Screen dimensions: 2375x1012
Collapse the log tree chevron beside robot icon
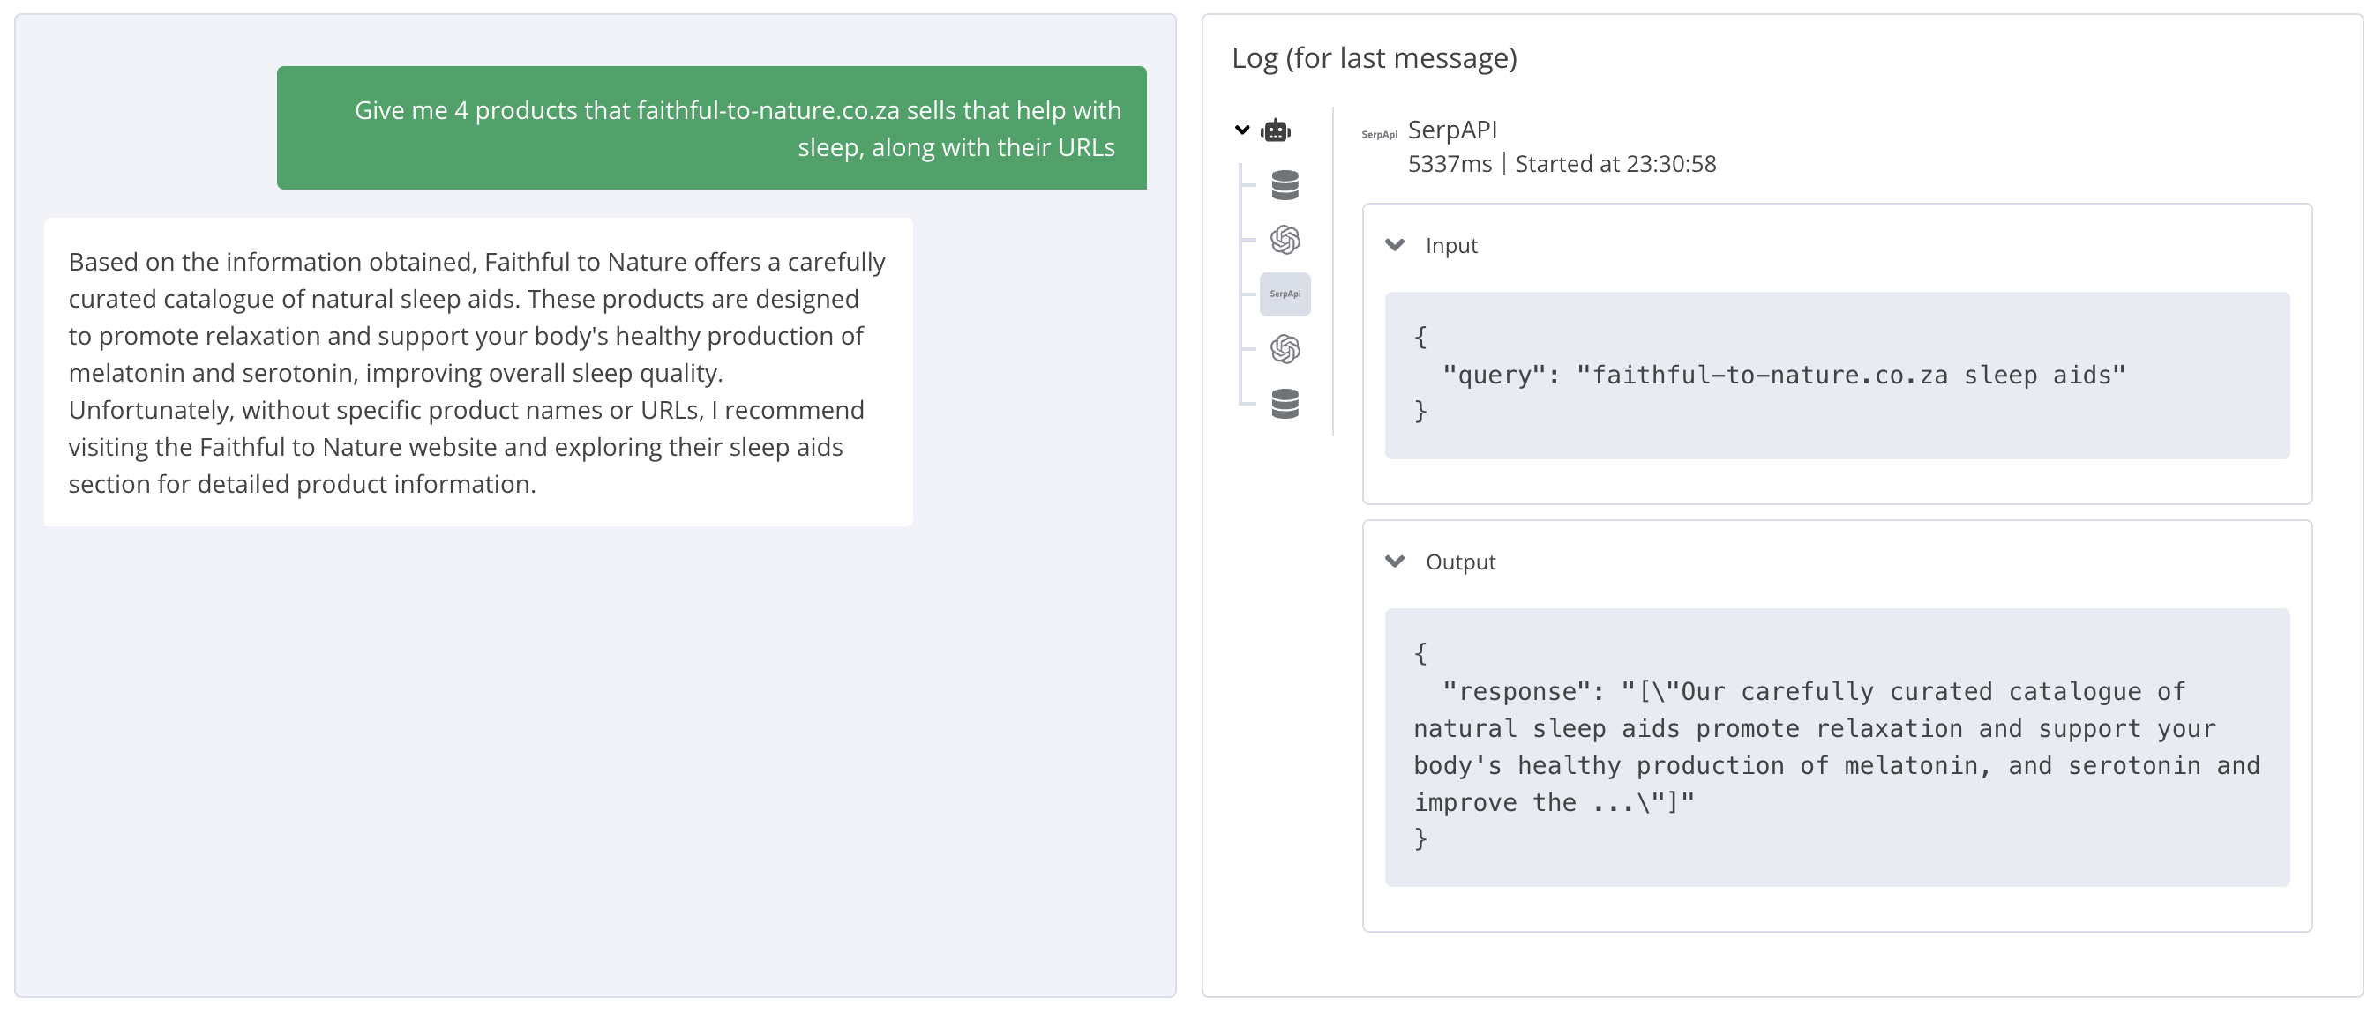(x=1242, y=130)
